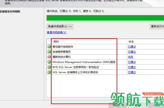Select the Windows Management Instrumentation (WMI)服务 text
The width and height of the screenshot is (164, 108).
[84, 62]
